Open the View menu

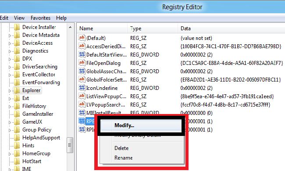click(19, 18)
